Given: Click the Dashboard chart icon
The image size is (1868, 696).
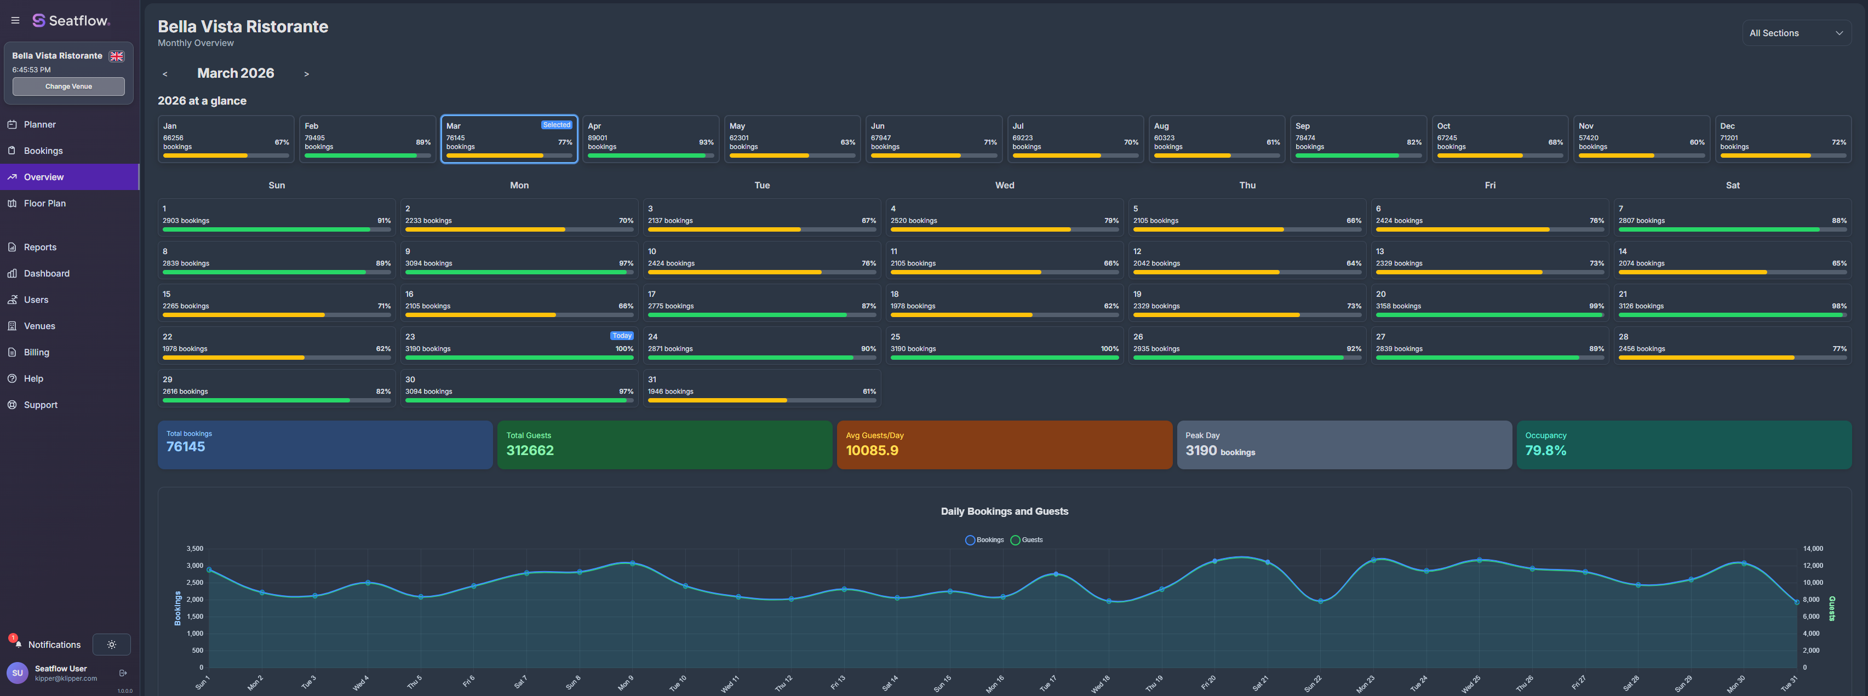Looking at the screenshot, I should [x=13, y=273].
